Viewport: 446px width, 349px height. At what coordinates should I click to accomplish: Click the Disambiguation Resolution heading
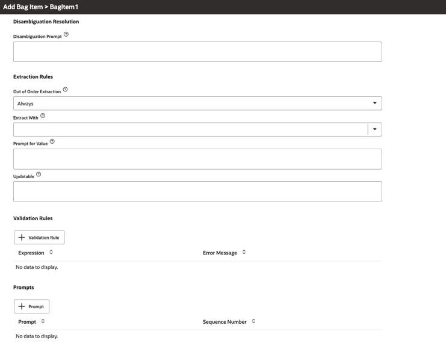click(46, 22)
